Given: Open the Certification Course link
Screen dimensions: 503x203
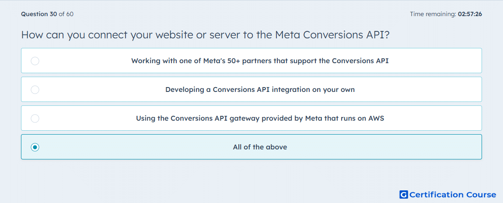Looking at the screenshot, I should tap(448, 194).
